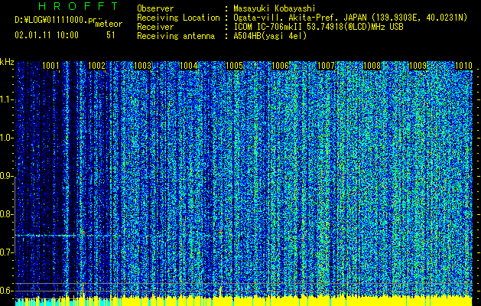Click the HROFFT title text
This screenshot has width=481, height=306.
[78, 6]
